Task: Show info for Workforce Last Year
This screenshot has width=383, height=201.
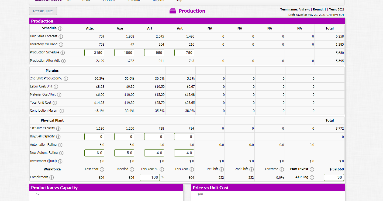Action: click(x=102, y=169)
